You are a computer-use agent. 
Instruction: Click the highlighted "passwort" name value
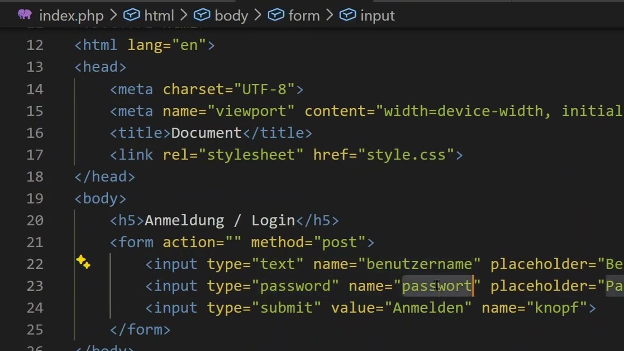coord(437,286)
